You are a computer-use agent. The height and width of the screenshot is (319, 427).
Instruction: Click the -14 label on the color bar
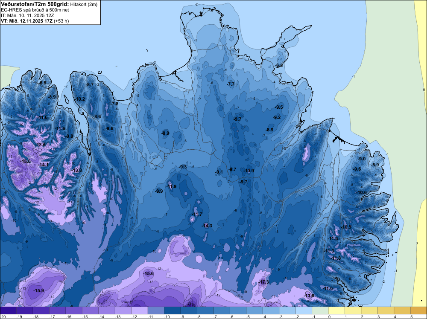click(101, 317)
